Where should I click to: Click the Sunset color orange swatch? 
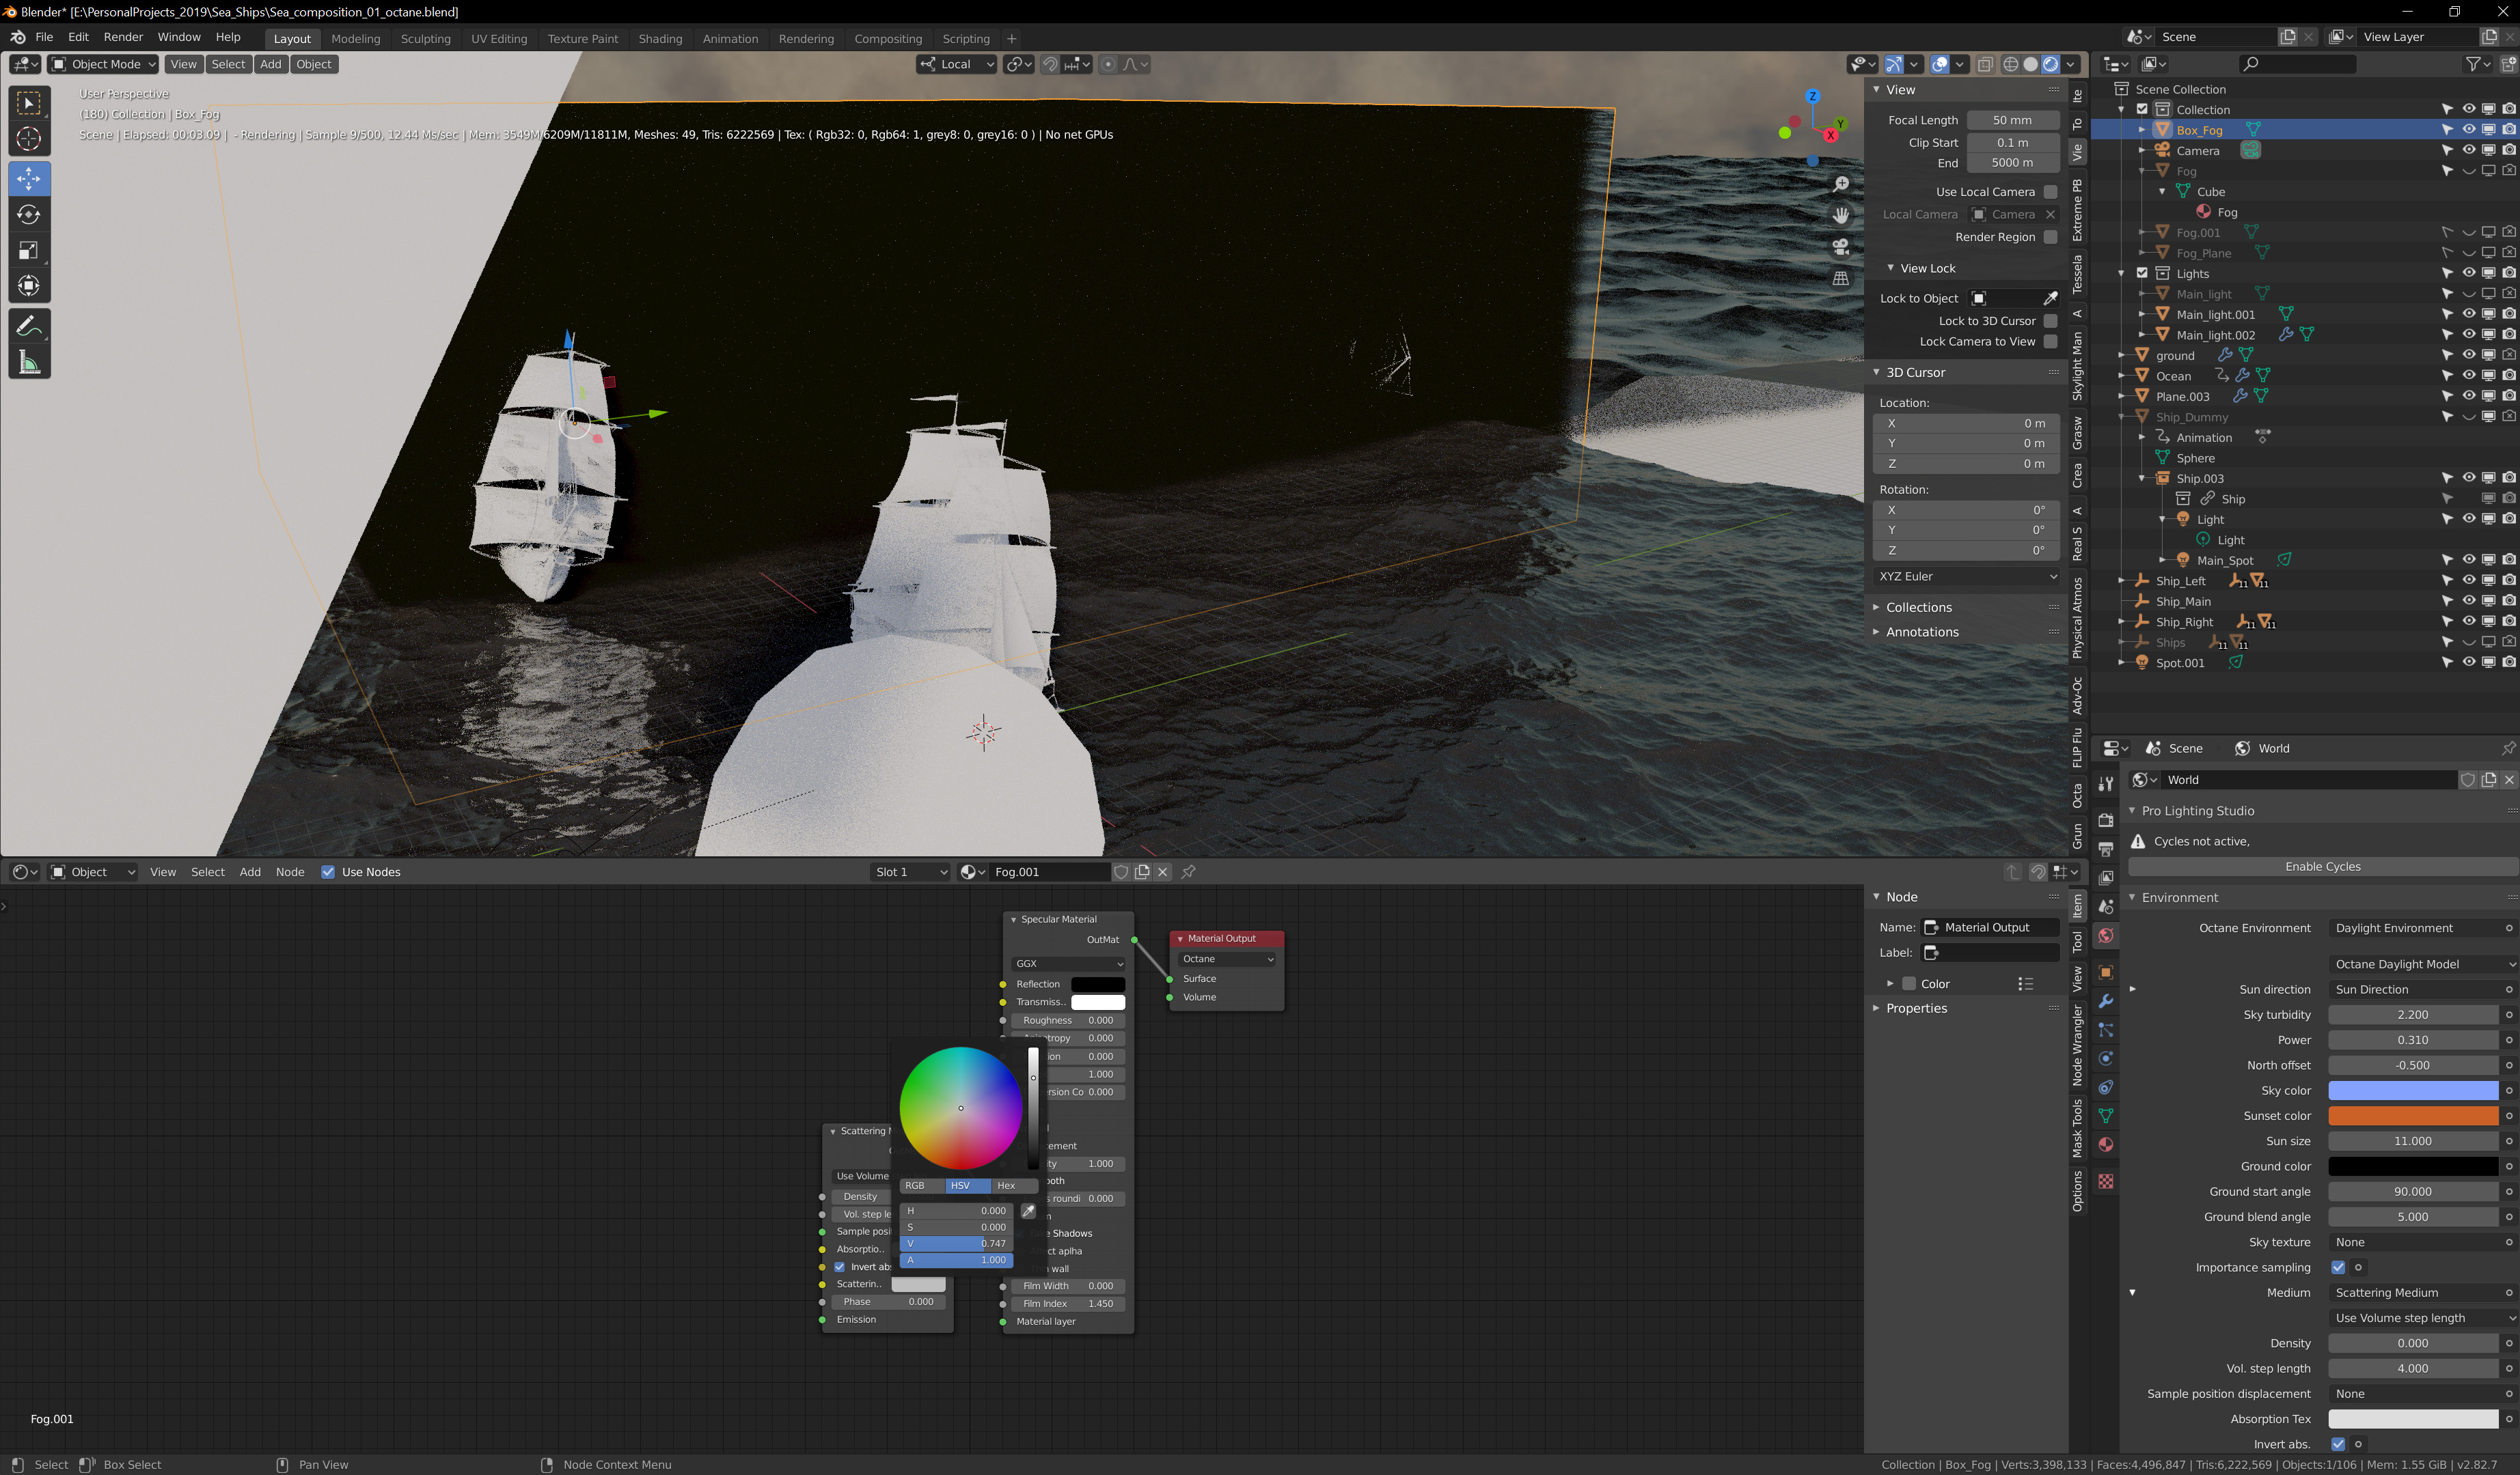point(2412,1115)
